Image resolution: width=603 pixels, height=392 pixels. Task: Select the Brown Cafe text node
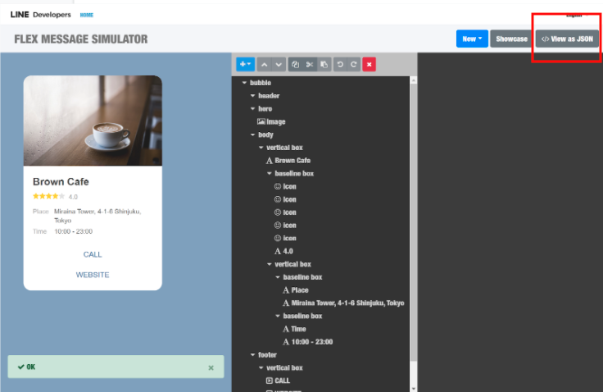coord(292,161)
